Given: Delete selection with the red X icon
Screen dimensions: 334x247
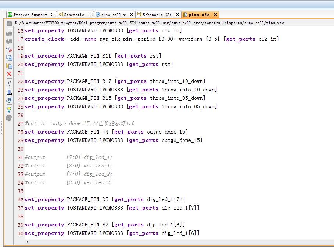Looking at the screenshot, I should (9, 74).
